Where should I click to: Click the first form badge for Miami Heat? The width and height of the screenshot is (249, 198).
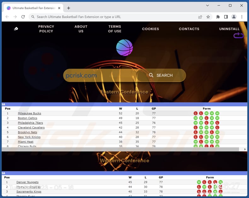(x=196, y=142)
